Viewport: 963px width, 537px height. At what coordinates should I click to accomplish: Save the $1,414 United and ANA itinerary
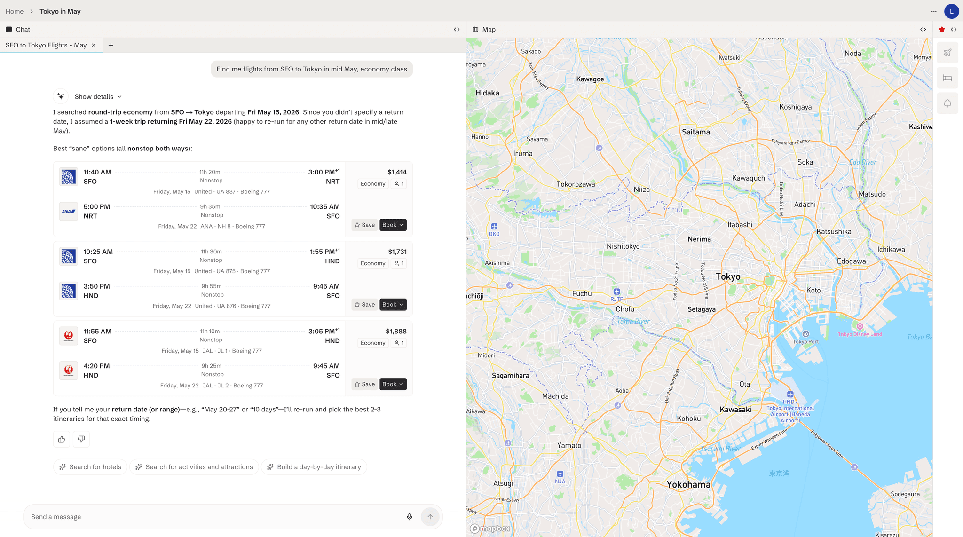point(364,225)
